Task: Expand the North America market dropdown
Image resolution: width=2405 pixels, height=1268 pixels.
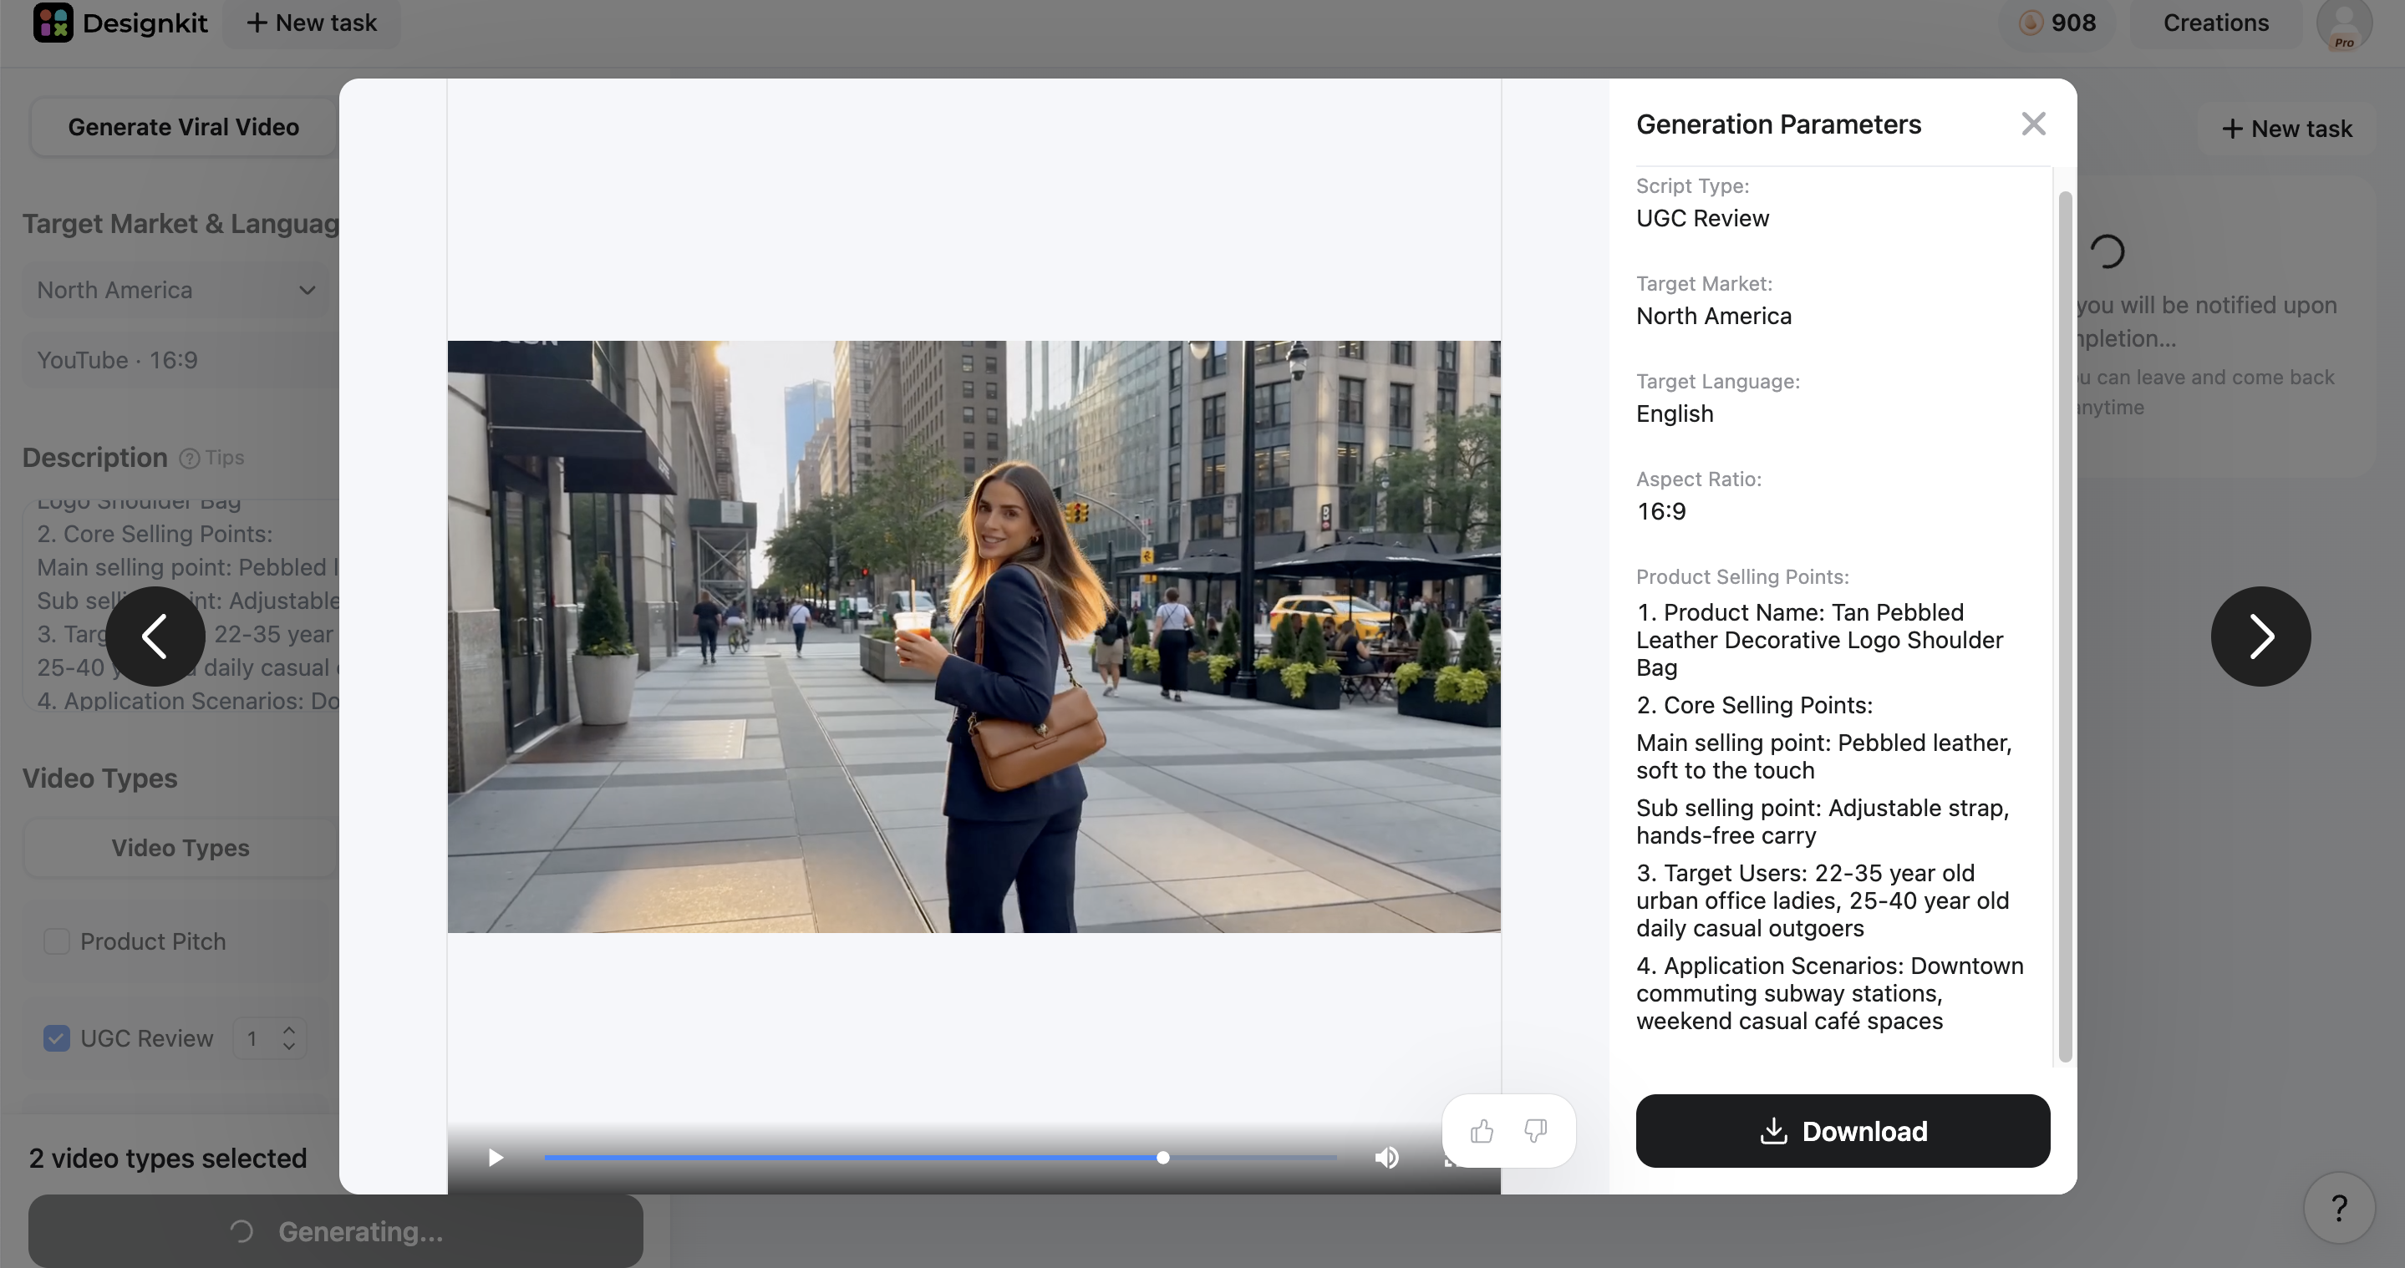Action: point(175,290)
